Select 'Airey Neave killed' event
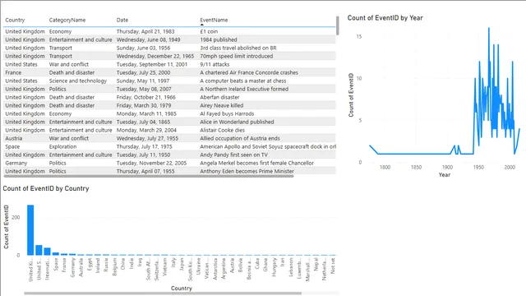This screenshot has height=296, width=526. pos(221,105)
